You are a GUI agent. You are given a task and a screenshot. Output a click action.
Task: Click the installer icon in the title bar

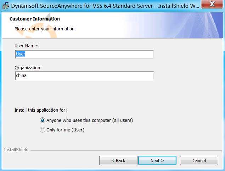pyautogui.click(x=5, y=5)
